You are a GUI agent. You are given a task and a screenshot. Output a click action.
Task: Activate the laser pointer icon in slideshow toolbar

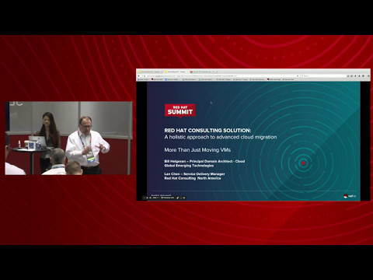point(177,198)
